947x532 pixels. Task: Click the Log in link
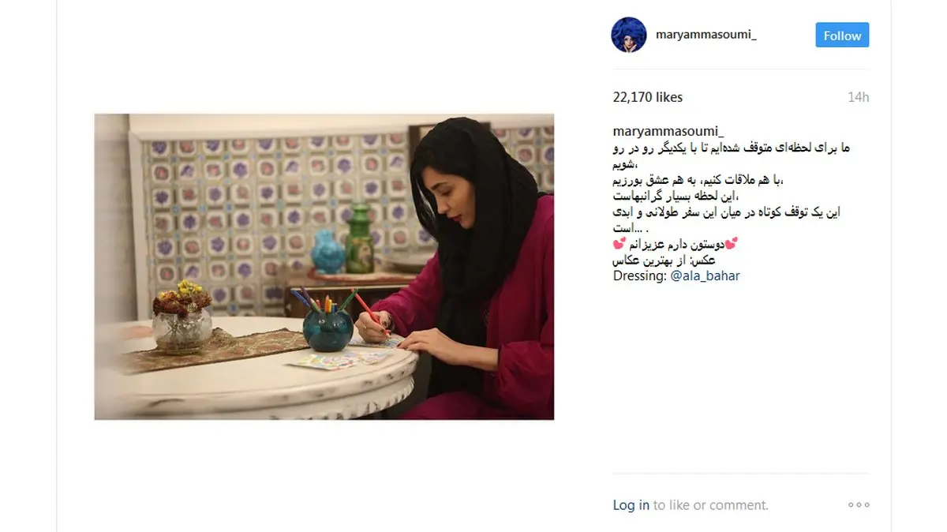click(x=631, y=505)
